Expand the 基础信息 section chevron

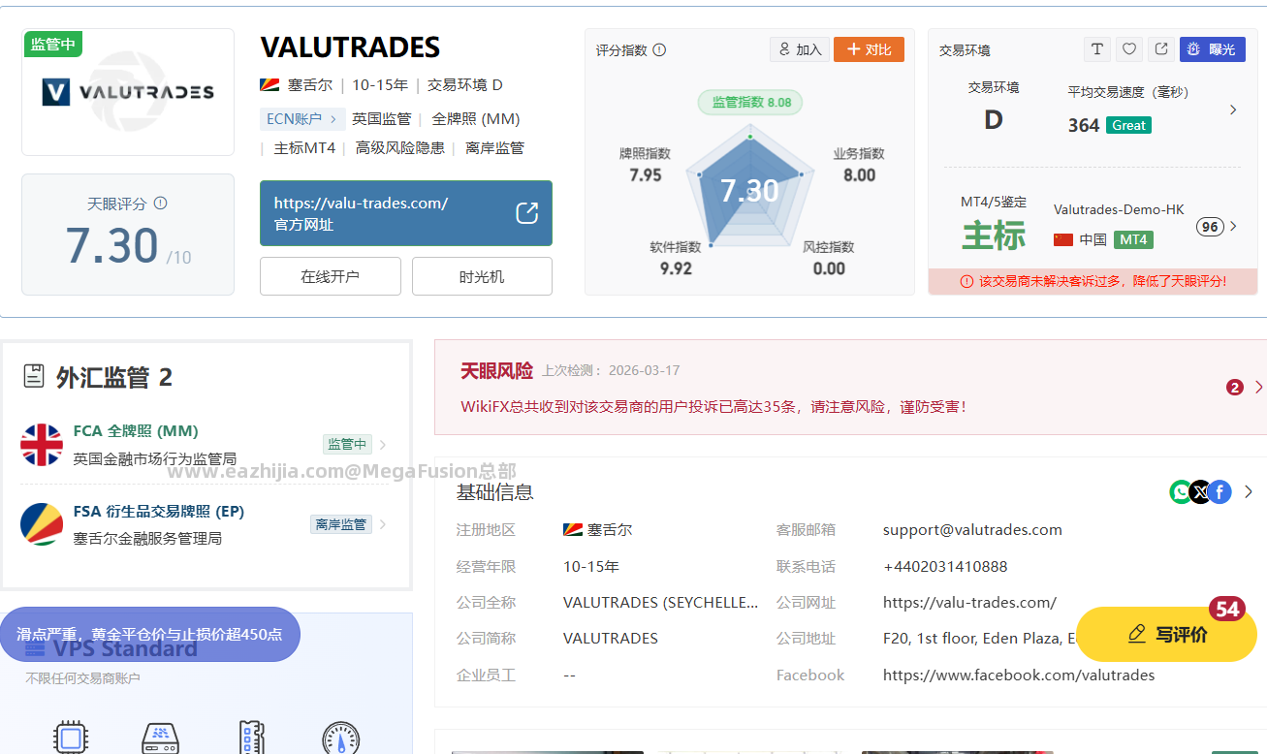click(x=1249, y=492)
